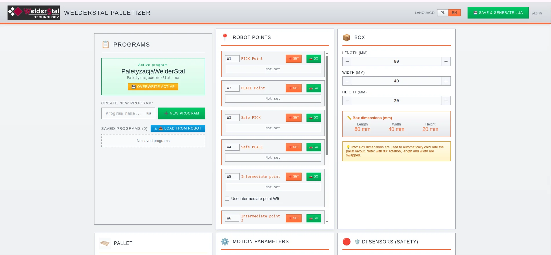
Task: Click the Robot Points pin icon
Action: (x=225, y=37)
